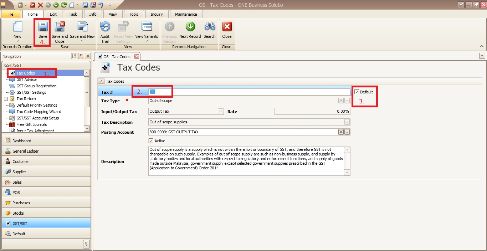Viewport: 487px width, 251px height.
Task: Click the floppy save icon in quick toolbar
Action: pyautogui.click(x=85, y=5)
